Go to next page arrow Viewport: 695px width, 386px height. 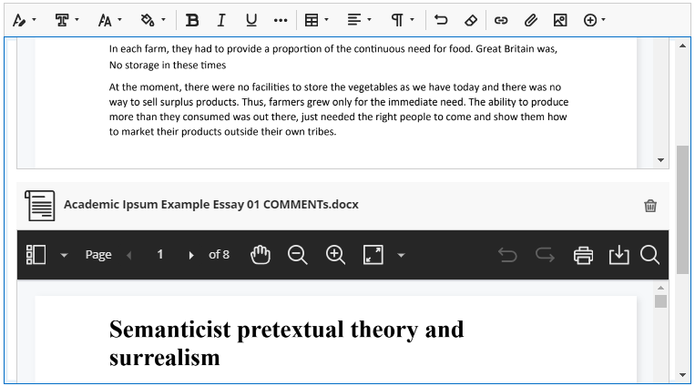191,256
